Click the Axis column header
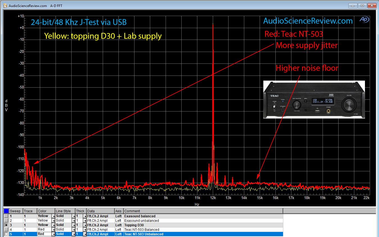Screen dimensions: 379x237 pyautogui.click(x=119, y=211)
